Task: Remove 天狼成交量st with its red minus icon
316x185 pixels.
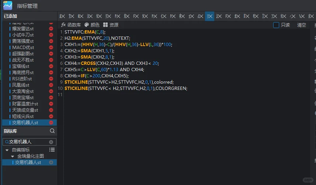Action: click(51, 110)
